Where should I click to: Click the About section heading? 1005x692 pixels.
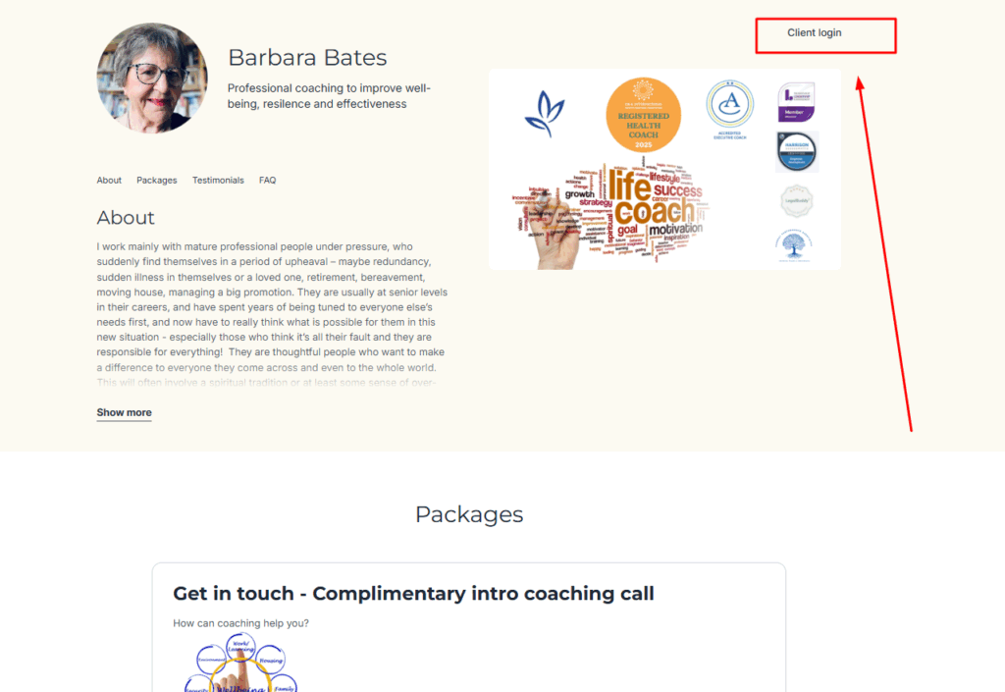[126, 218]
